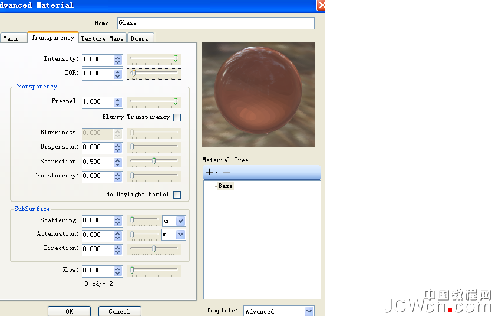Increase Intensity with the spinner arrows
The image size is (495, 316).
click(x=118, y=57)
